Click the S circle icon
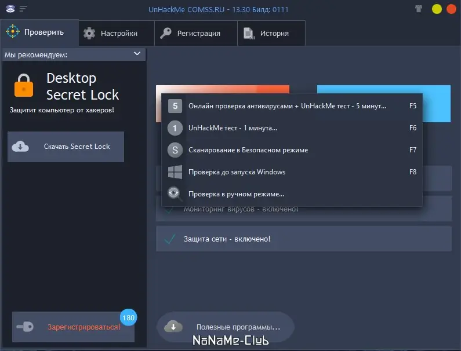 coord(175,150)
